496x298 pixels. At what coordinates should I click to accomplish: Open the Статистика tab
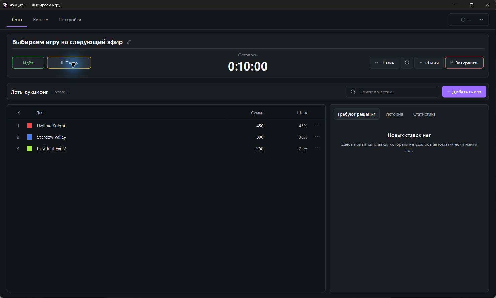(424, 114)
